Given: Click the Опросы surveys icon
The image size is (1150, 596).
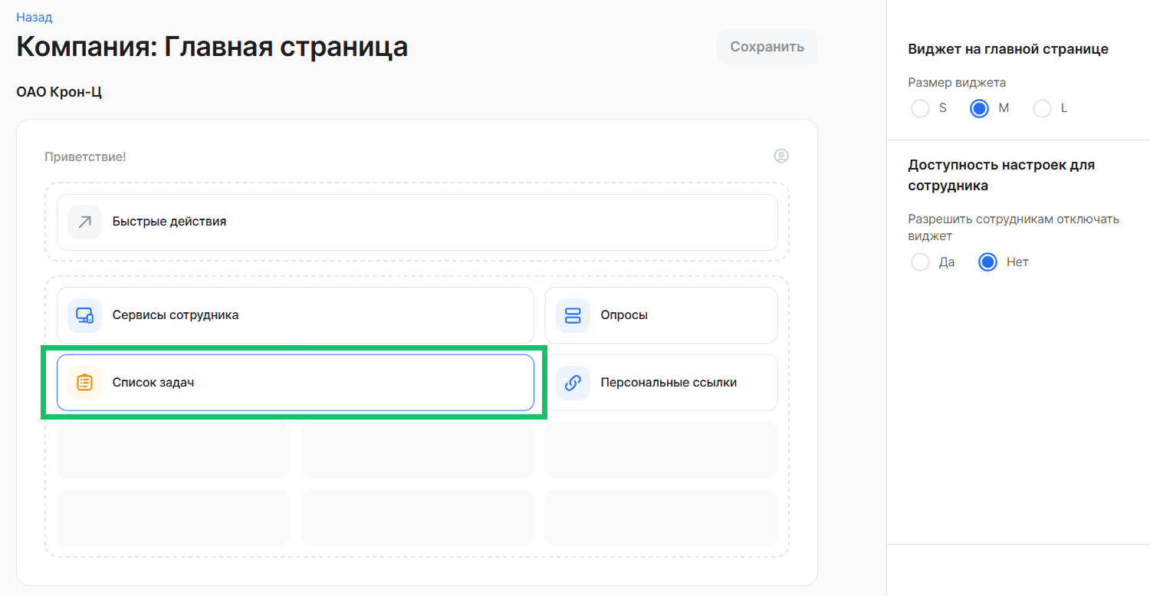Looking at the screenshot, I should pyautogui.click(x=573, y=315).
